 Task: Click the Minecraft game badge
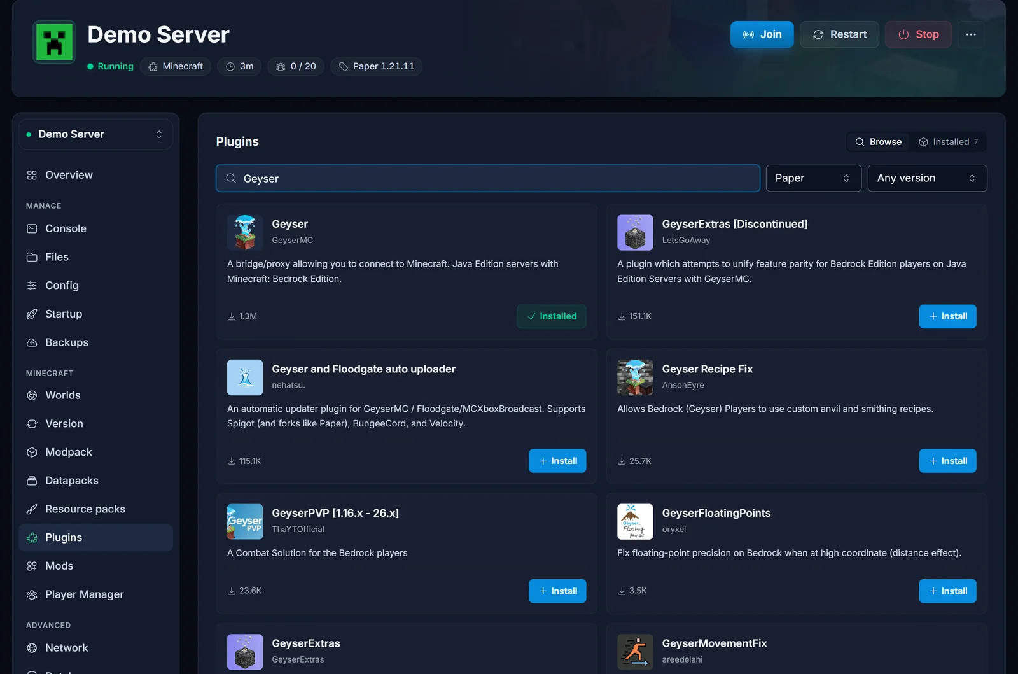(176, 66)
